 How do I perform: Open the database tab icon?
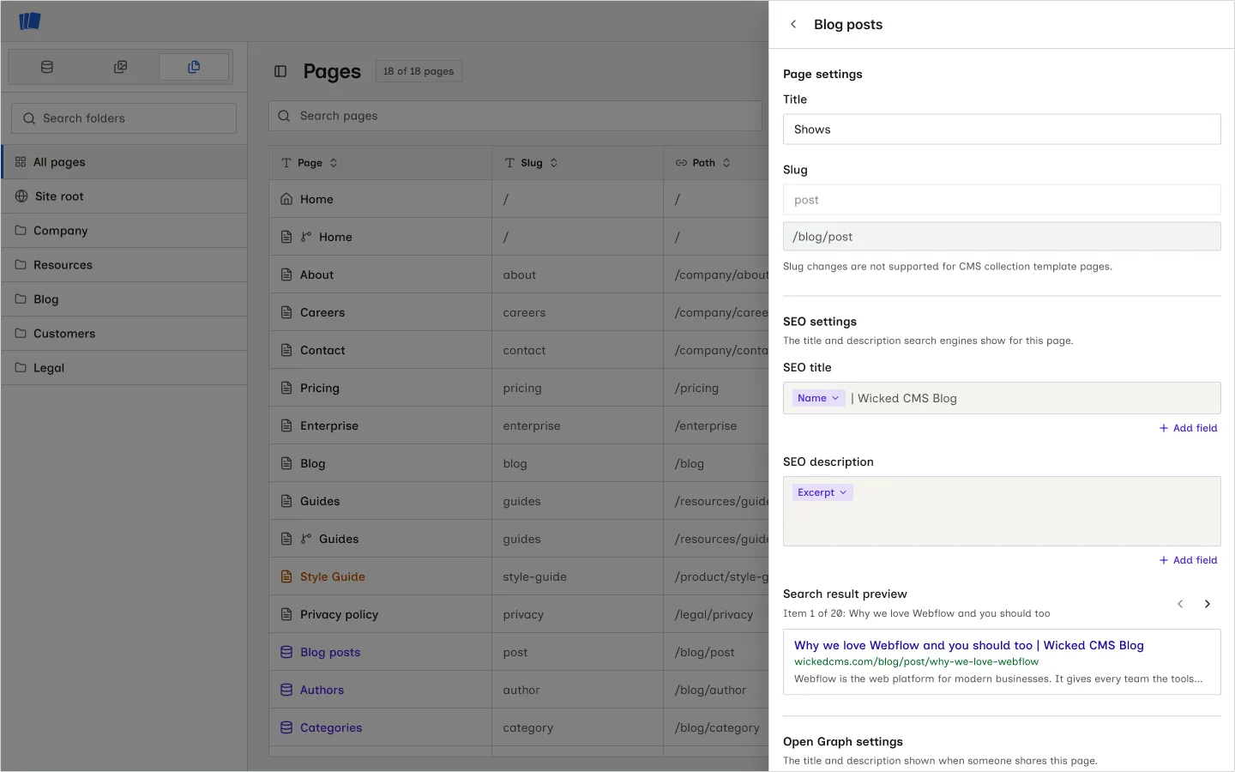47,67
